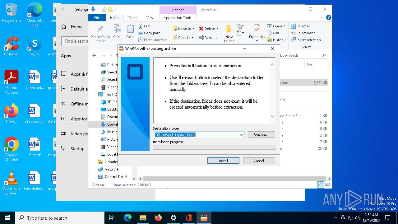The width and height of the screenshot is (398, 224).
Task: Open VLC media player desktop icon
Action: [x=12, y=183]
